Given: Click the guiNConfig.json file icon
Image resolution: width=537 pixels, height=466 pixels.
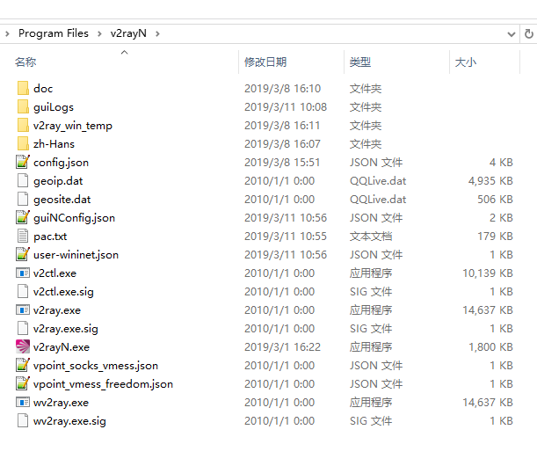Looking at the screenshot, I should (23, 217).
